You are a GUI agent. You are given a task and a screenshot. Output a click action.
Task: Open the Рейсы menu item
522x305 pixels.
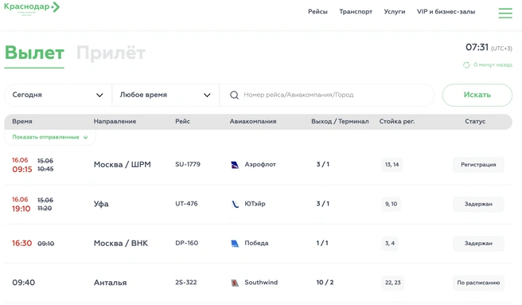pyautogui.click(x=317, y=12)
